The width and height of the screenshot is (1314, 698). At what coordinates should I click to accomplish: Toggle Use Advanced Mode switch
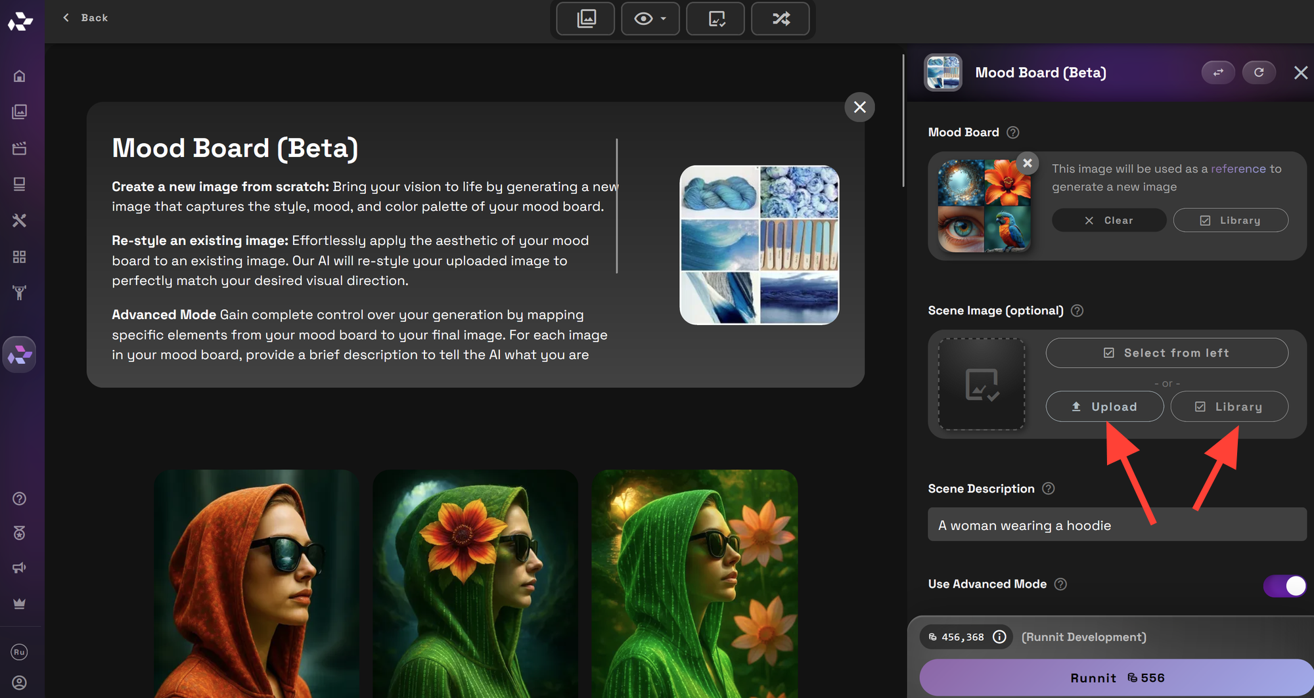coord(1284,586)
